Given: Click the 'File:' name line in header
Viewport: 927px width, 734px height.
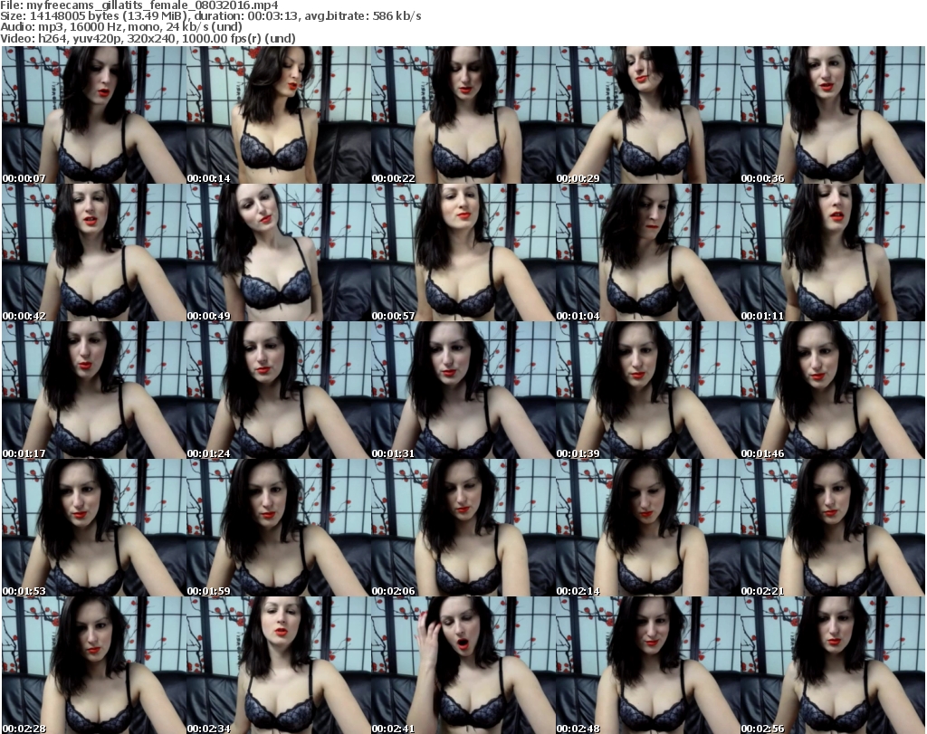Looking at the screenshot, I should [x=139, y=5].
